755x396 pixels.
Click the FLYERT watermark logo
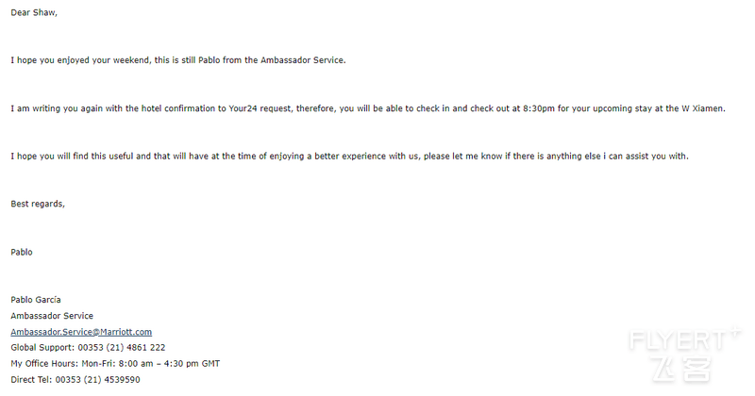(683, 339)
